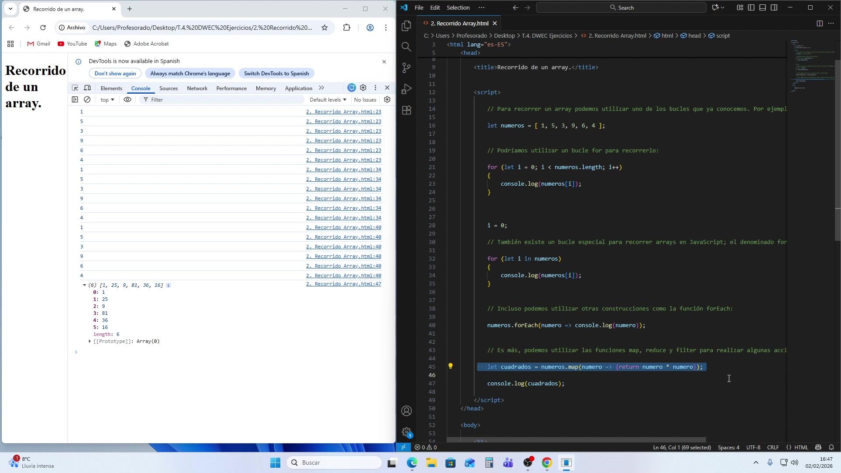Click the console Filter input
Image resolution: width=841 pixels, height=473 pixels.
(222, 100)
